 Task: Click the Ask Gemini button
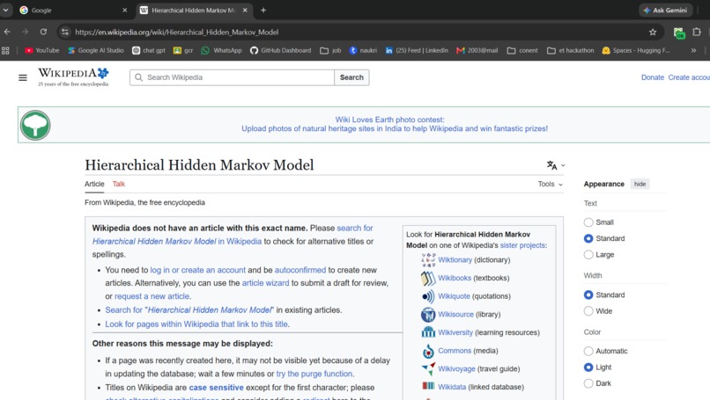[666, 10]
